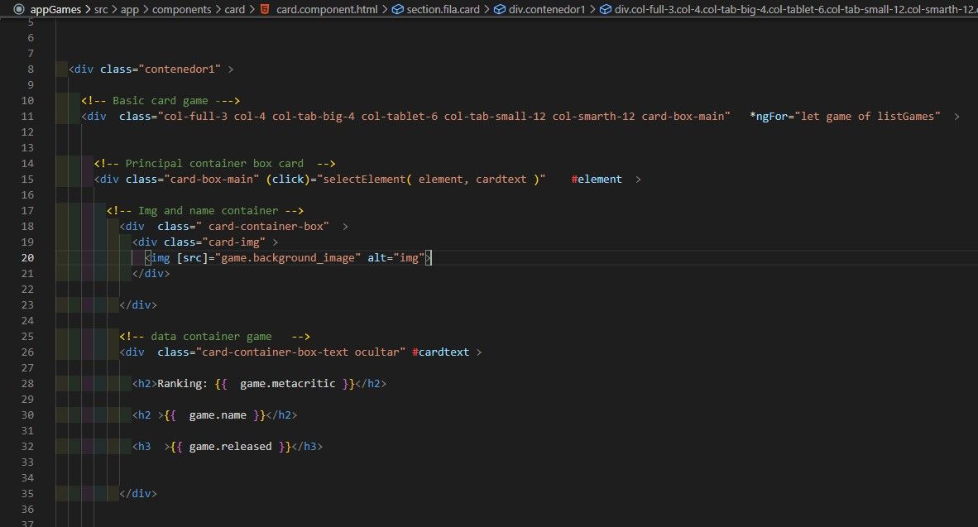The width and height of the screenshot is (978, 527).
Task: Open the appGames breadcrumb
Action: [x=55, y=9]
